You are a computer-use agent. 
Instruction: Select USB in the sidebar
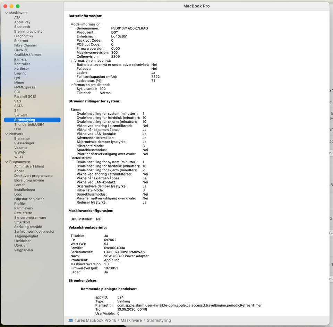click(18, 129)
